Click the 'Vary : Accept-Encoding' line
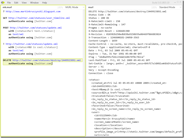Viewport: 184px width, 138px height. click(x=104, y=70)
